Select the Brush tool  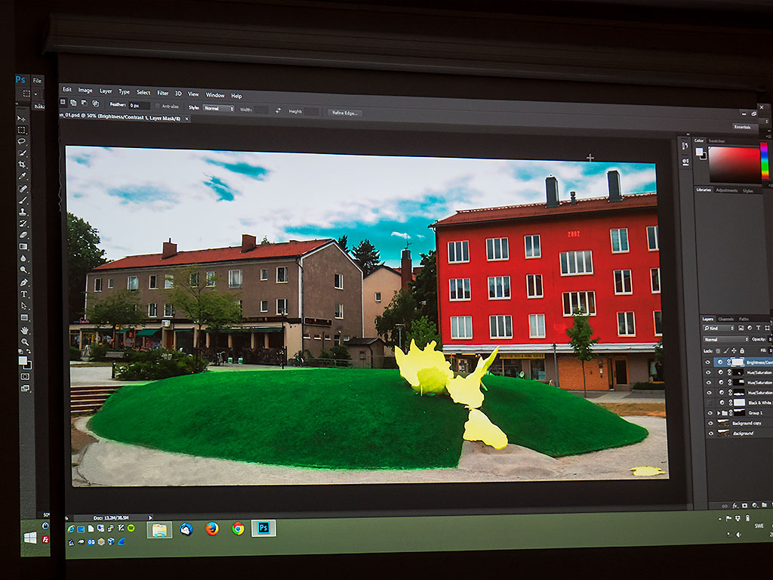pyautogui.click(x=23, y=200)
